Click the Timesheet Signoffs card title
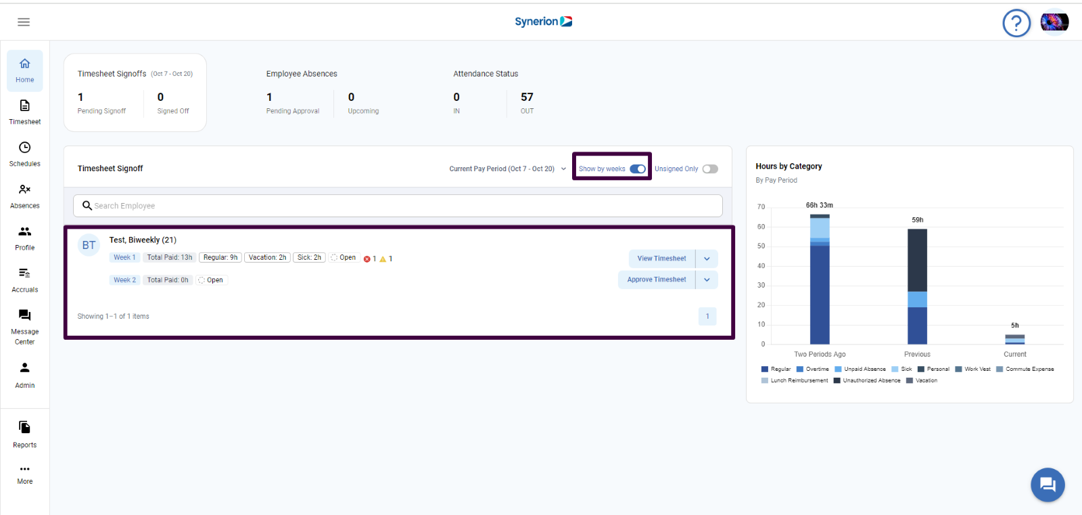 112,74
